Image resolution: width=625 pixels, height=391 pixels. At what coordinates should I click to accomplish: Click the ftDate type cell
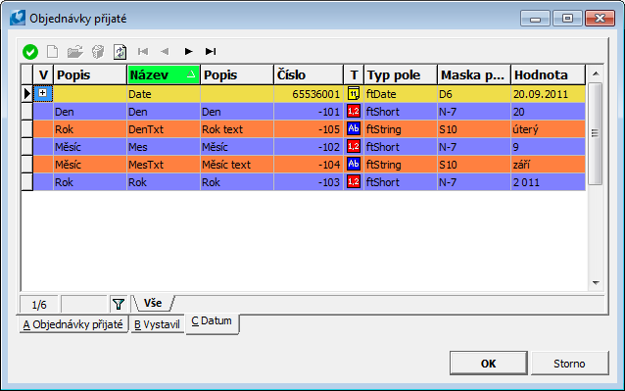click(x=401, y=94)
